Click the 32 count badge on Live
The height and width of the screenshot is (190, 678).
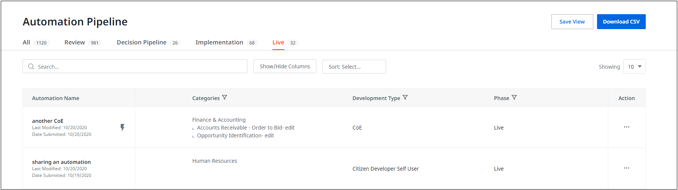[293, 43]
